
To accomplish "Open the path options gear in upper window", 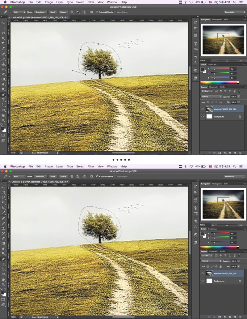I will (92, 12).
